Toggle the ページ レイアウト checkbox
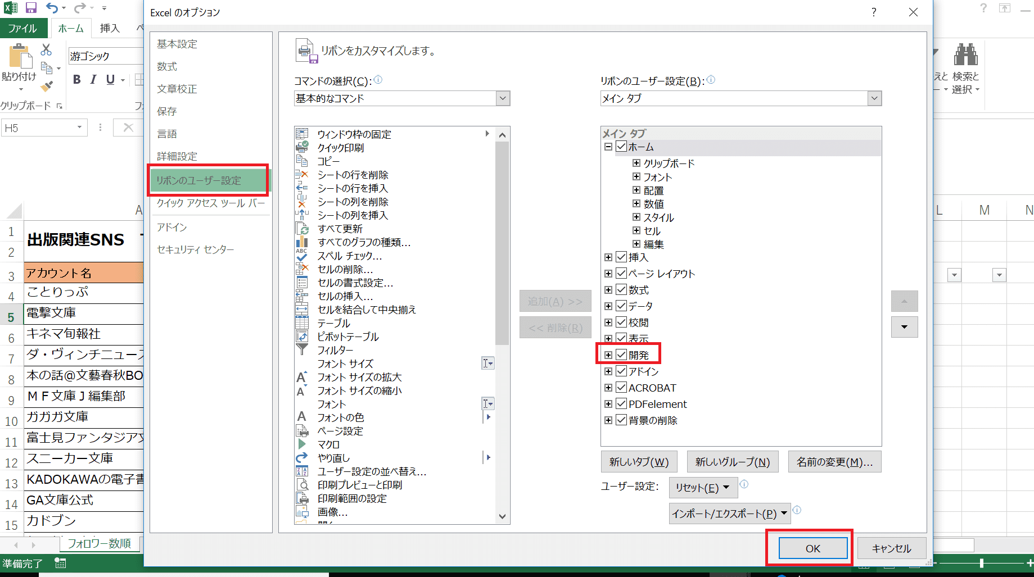 pos(621,274)
